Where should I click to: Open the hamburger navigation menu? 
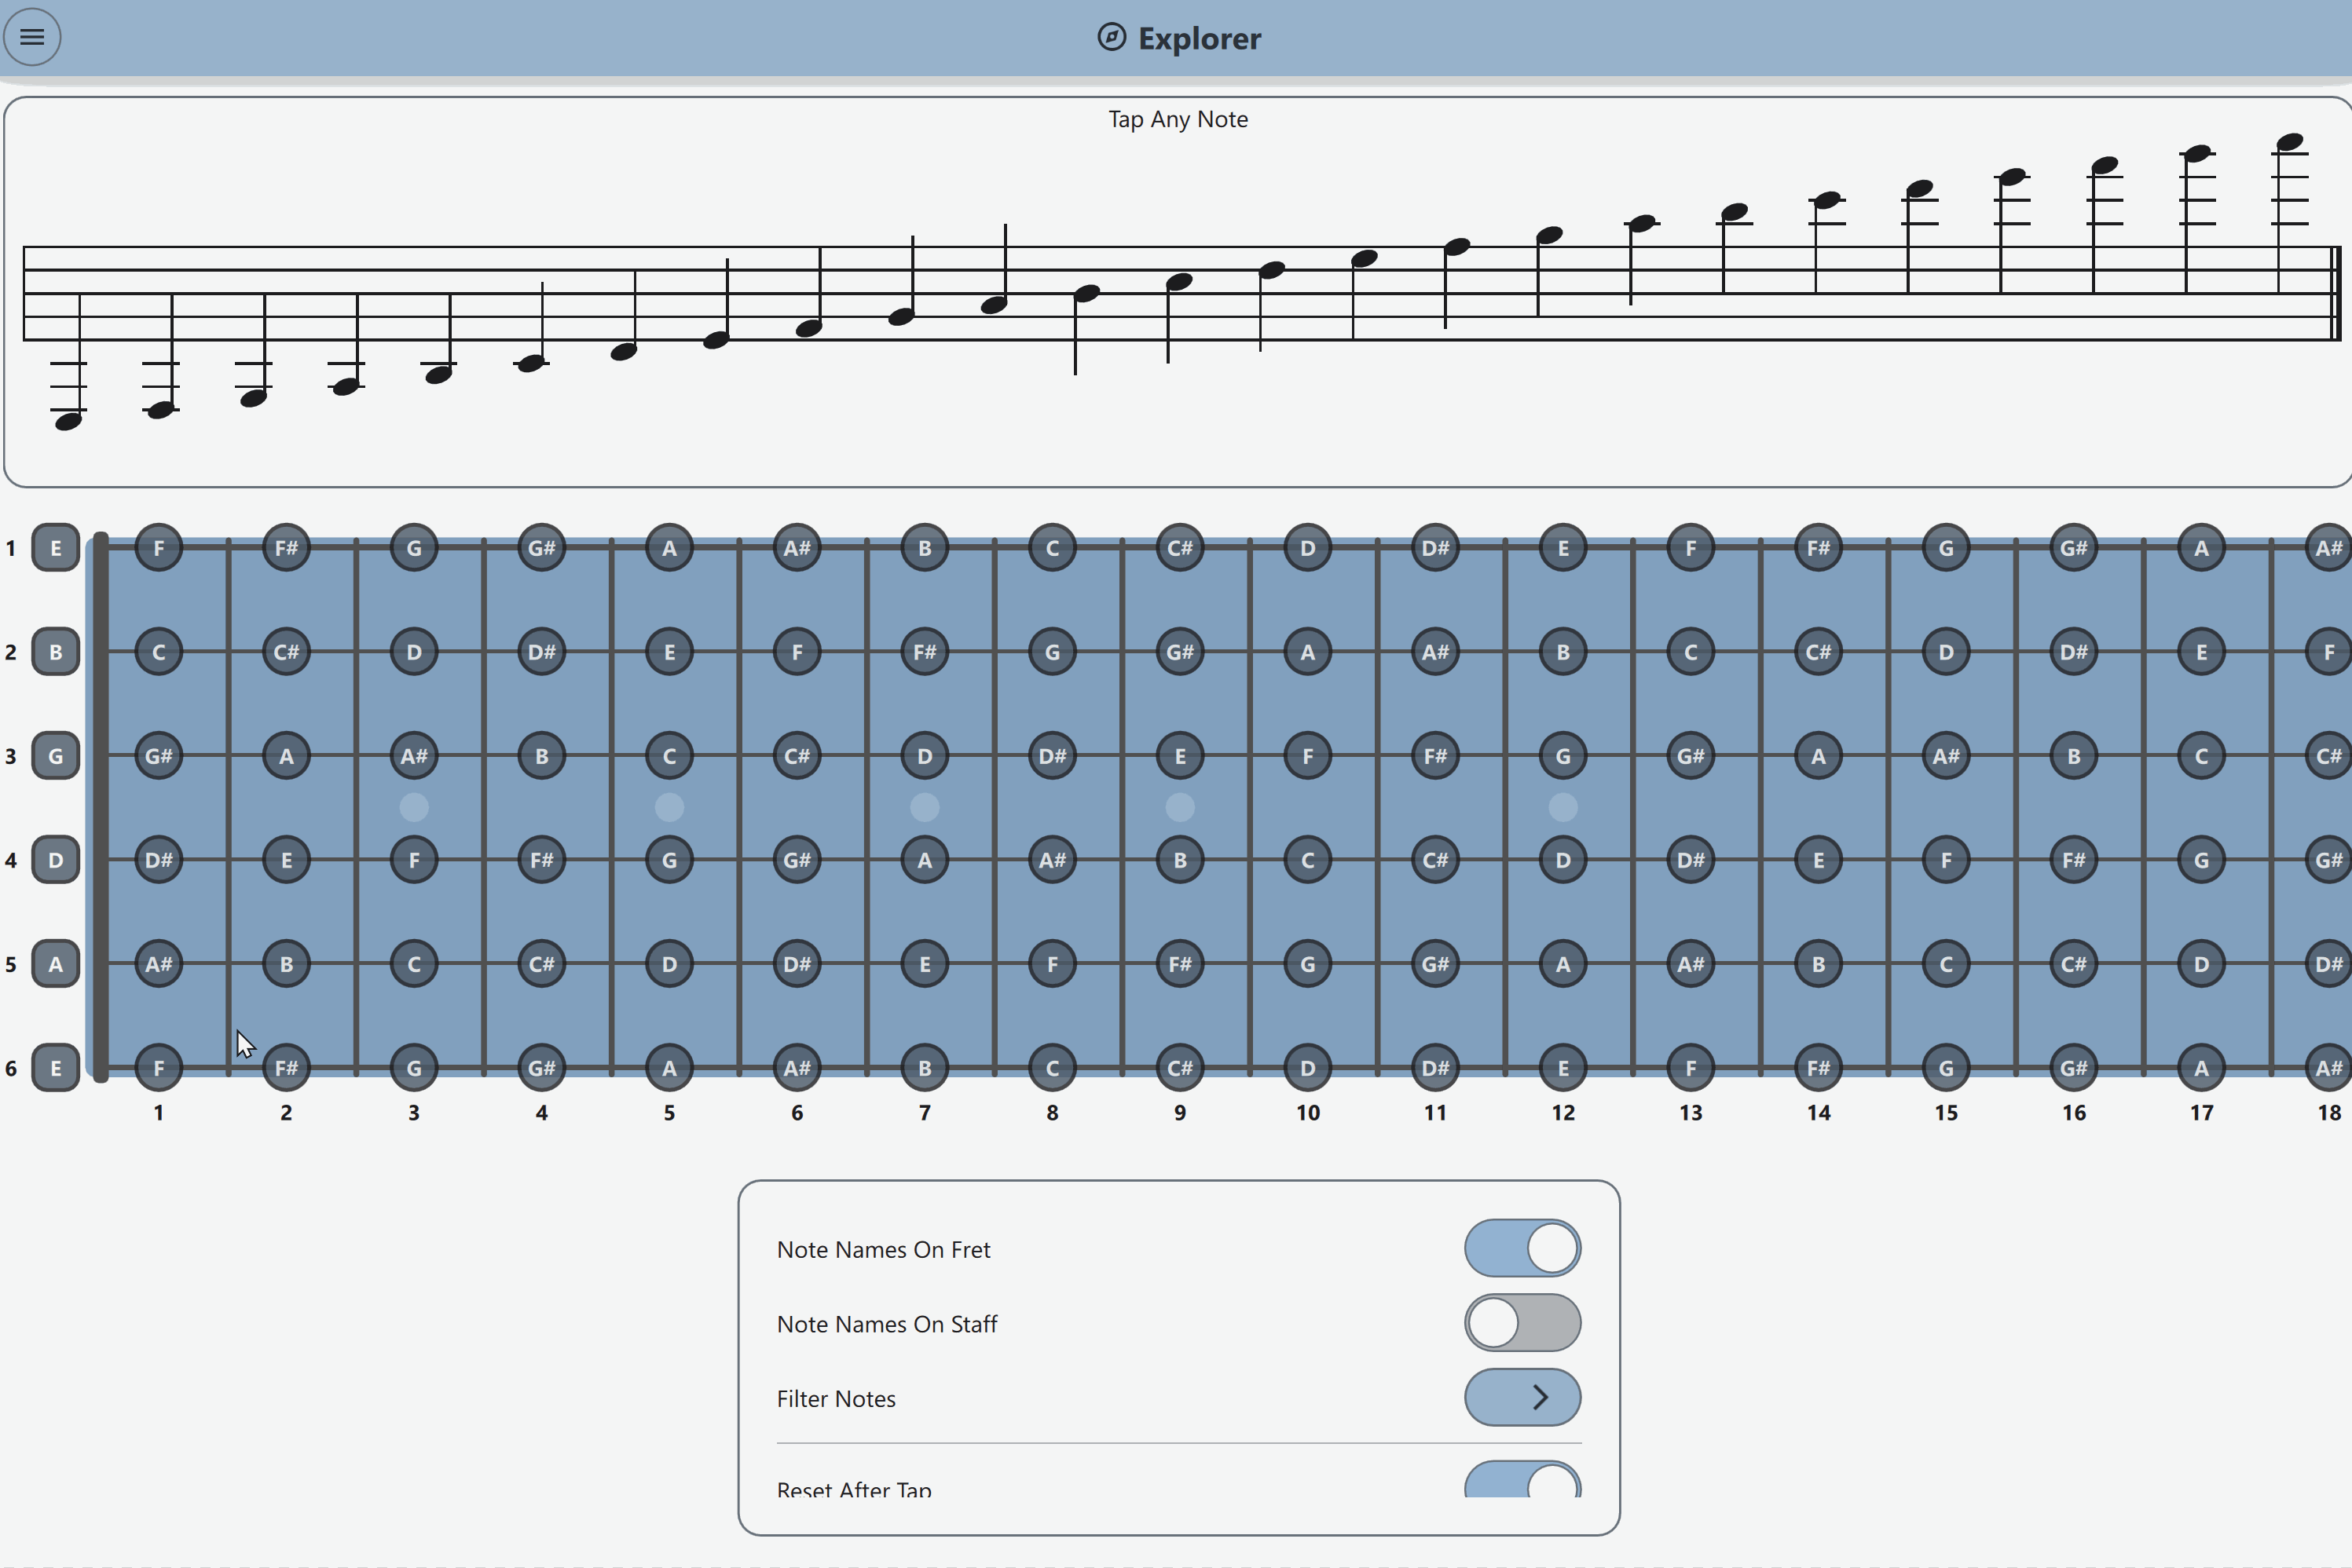pyautogui.click(x=32, y=37)
